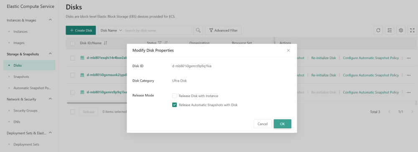418x152 pixels.
Task: Click the search by disk name field
Action: pyautogui.click(x=158, y=30)
